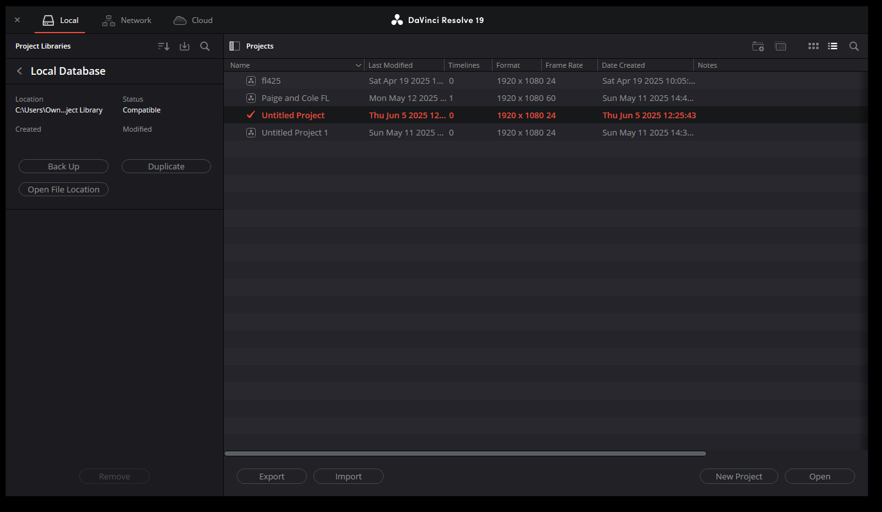882x512 pixels.
Task: Sort by Frame Rate column
Action: (569, 65)
